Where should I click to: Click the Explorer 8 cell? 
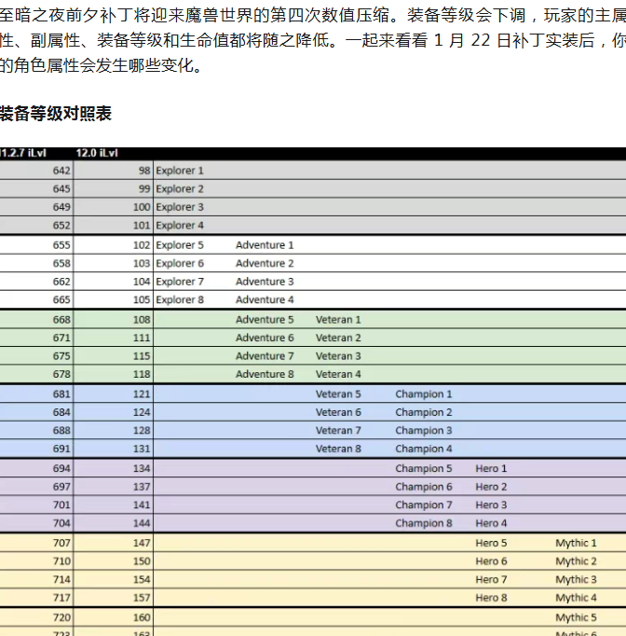(179, 300)
